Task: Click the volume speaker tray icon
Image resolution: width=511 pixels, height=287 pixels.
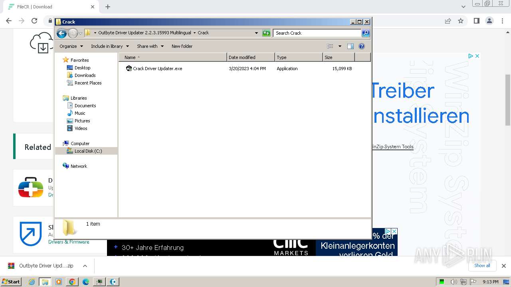Action: (x=454, y=282)
